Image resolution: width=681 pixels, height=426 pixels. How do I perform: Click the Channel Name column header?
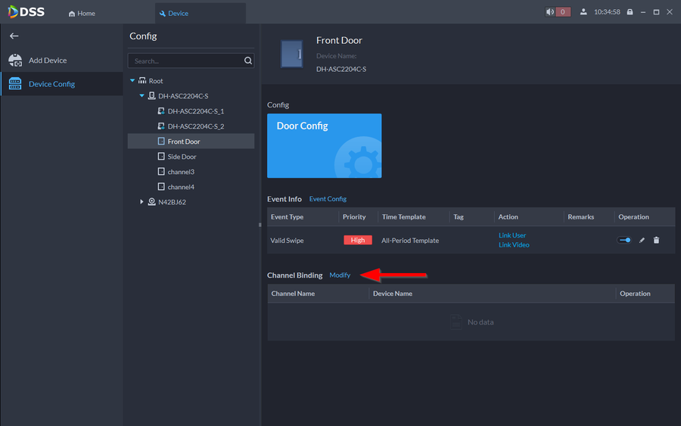click(293, 294)
